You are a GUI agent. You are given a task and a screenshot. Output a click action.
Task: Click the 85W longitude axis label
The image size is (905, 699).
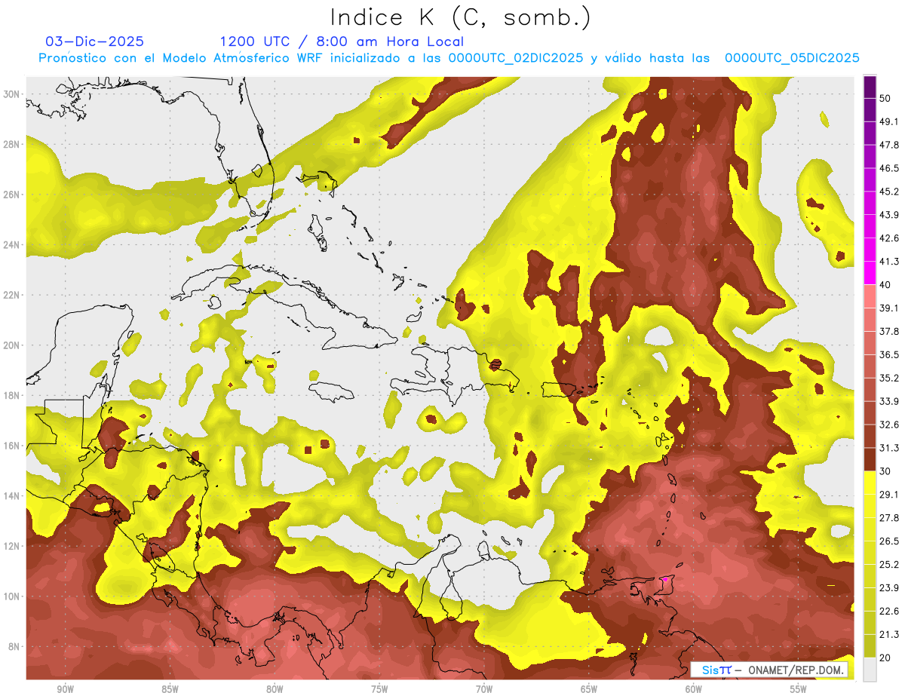[170, 689]
